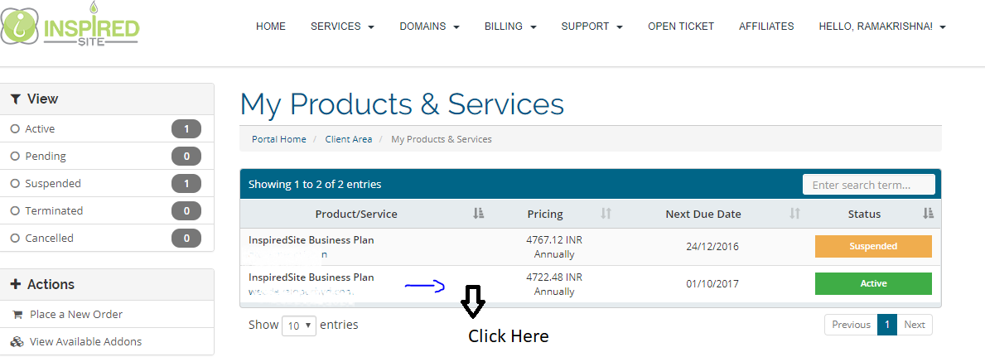985x357 pixels.
Task: Click Place a New Order link
Action: [76, 314]
